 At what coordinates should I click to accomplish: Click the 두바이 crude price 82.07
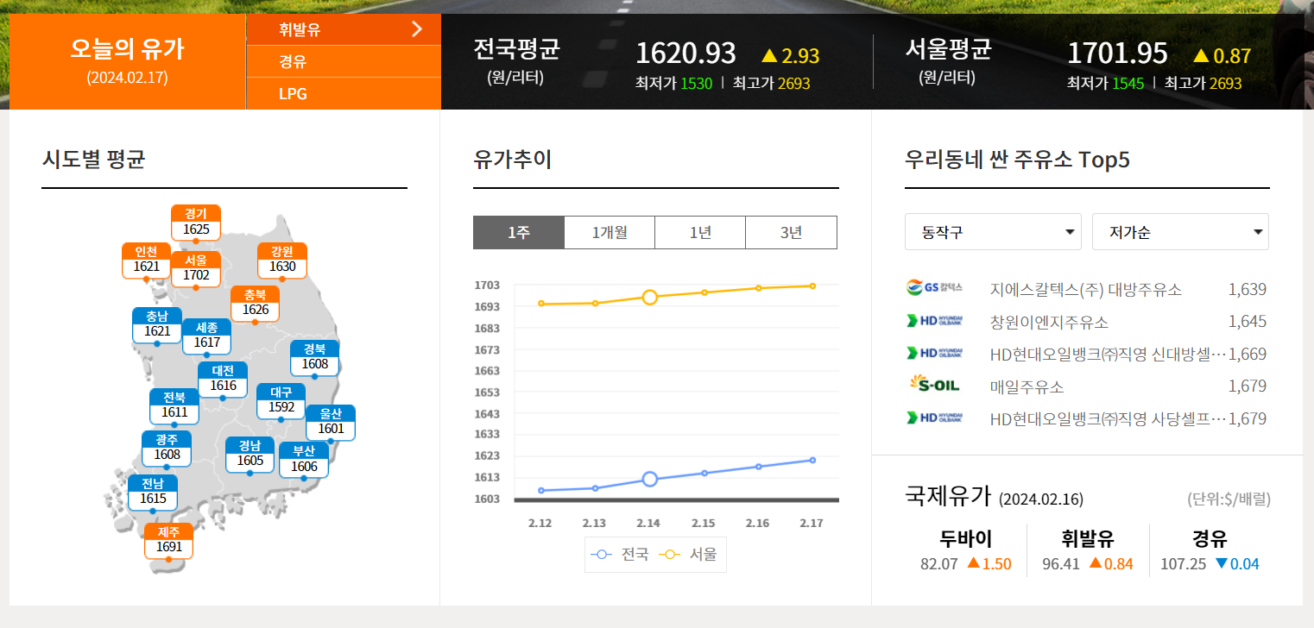pyautogui.click(x=939, y=564)
